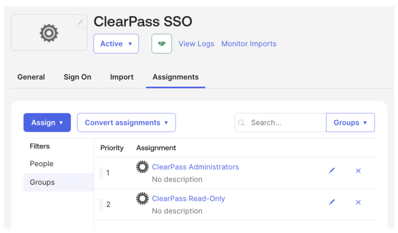Click the green handshake provisioning icon
398x233 pixels.
161,44
